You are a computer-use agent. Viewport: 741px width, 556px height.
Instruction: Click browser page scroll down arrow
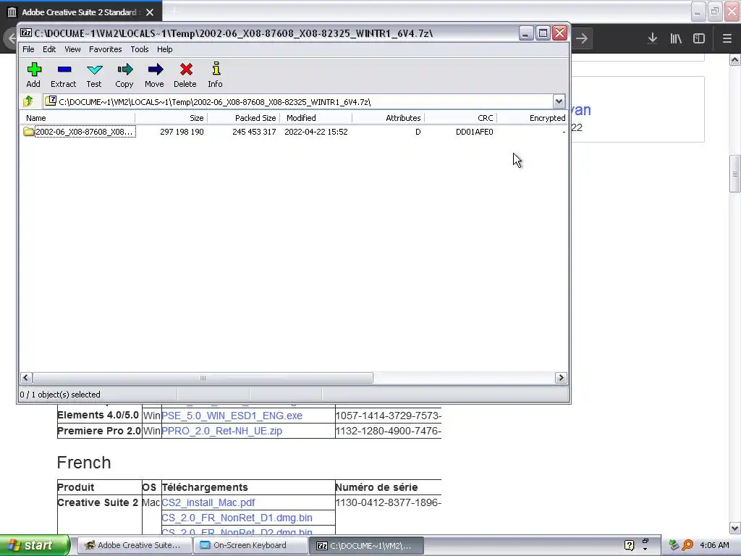pos(734,528)
